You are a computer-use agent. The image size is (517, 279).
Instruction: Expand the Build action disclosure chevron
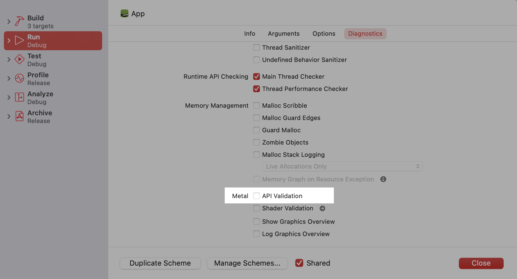[x=9, y=21]
